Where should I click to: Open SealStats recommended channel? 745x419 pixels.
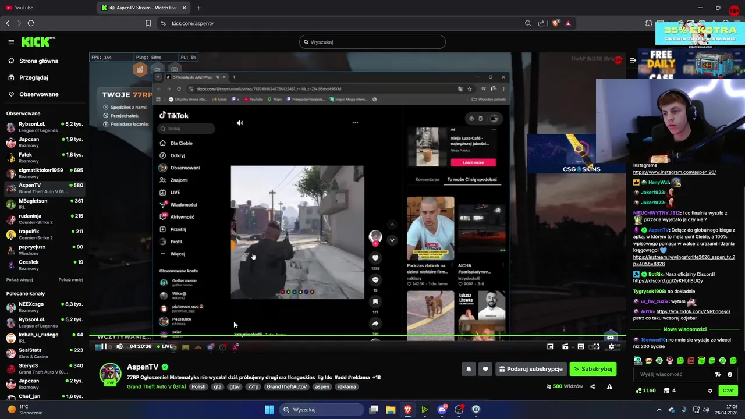tap(44, 353)
